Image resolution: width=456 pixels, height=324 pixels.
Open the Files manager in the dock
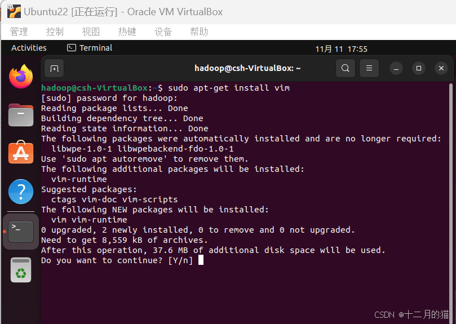[x=21, y=115]
